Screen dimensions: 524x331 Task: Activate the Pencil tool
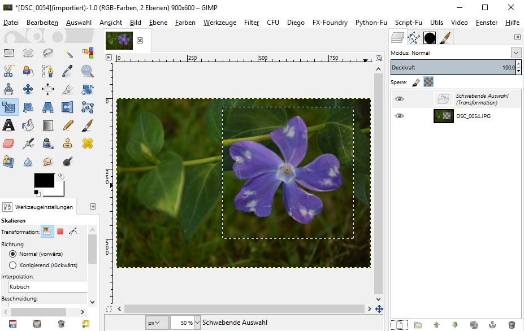(x=68, y=125)
